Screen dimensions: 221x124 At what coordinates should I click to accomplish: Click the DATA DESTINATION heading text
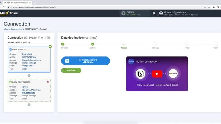click(21, 82)
